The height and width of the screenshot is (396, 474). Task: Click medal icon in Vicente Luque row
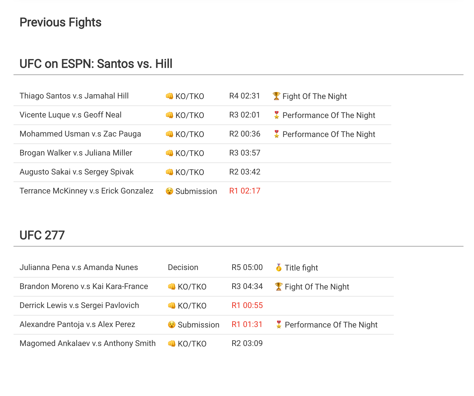pyautogui.click(x=276, y=115)
